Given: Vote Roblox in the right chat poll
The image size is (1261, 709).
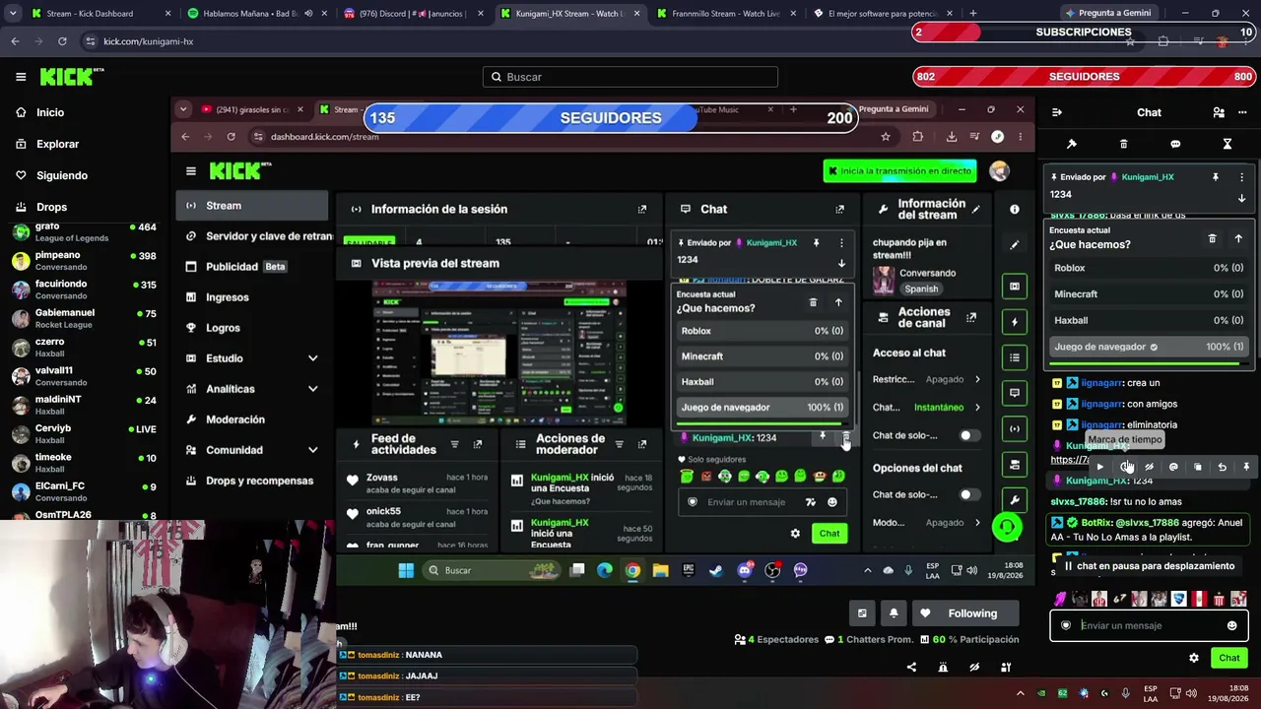Looking at the screenshot, I should tap(1149, 268).
